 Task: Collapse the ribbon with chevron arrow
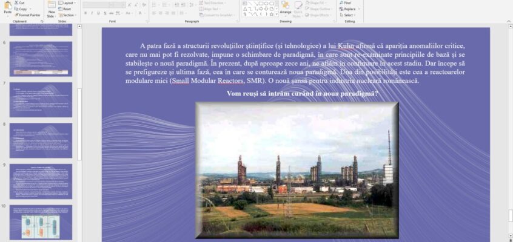pyautogui.click(x=509, y=21)
